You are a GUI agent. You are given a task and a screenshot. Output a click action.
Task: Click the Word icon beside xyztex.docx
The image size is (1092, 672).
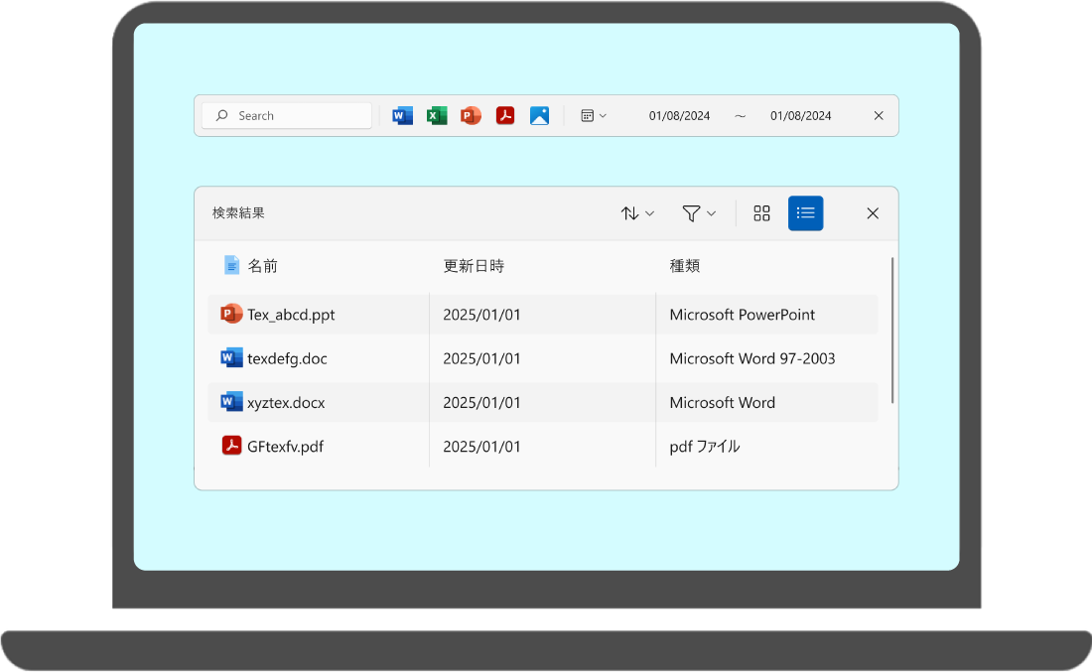click(231, 402)
